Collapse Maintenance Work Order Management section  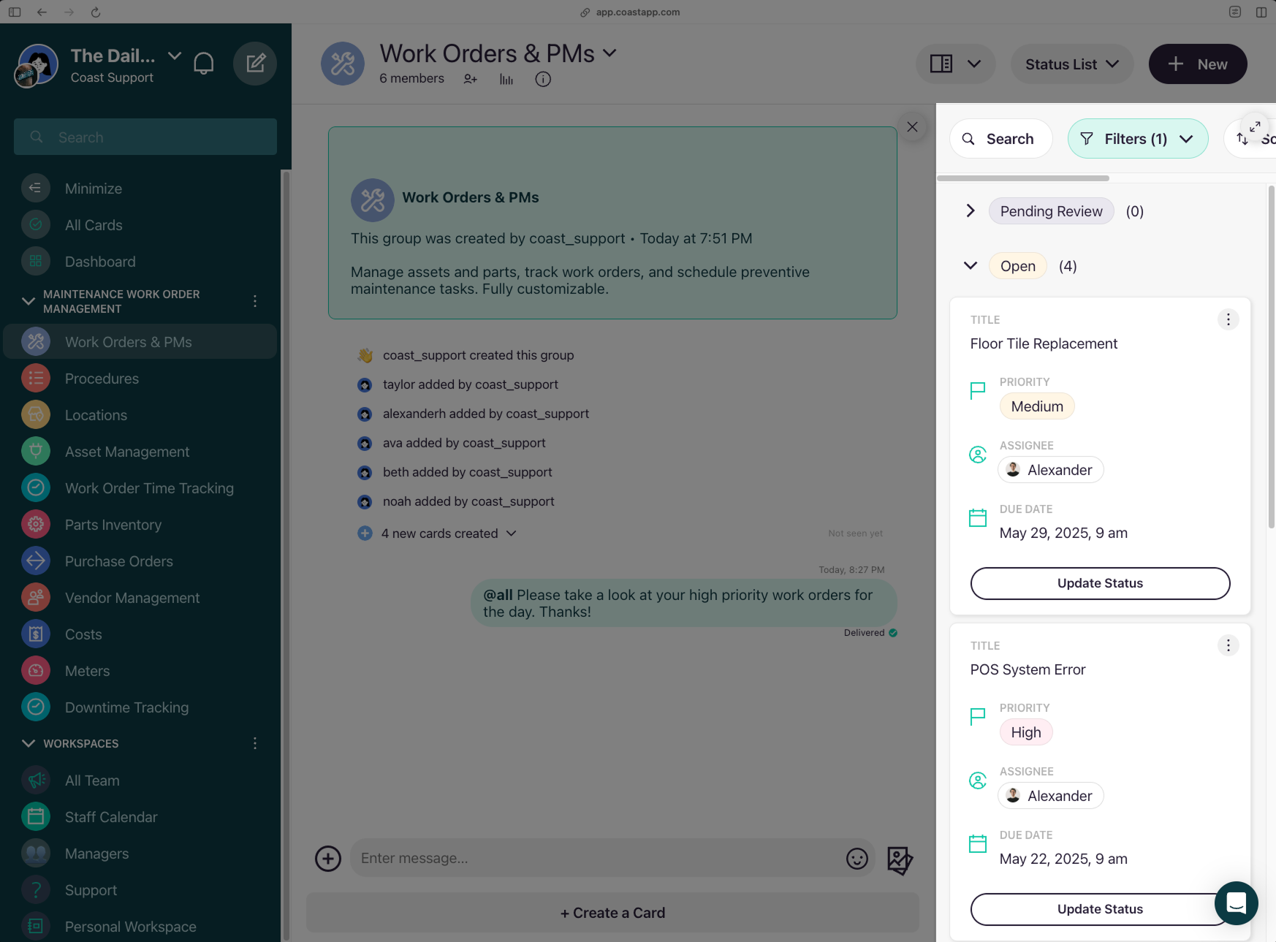coord(29,301)
